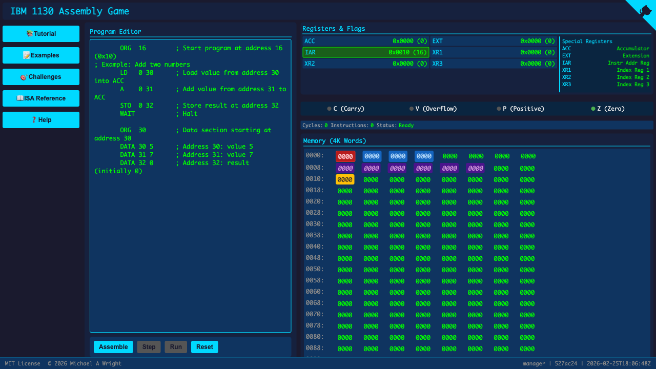Click the P (Positive) flag indicator
Viewport: 656px width, 369px height.
coord(520,109)
